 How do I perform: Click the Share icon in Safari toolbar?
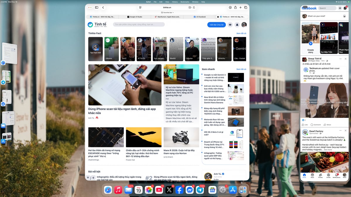click(235, 8)
